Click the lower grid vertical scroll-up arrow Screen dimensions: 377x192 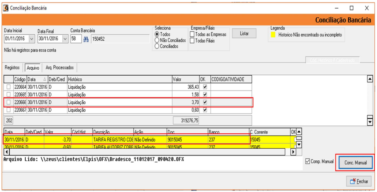299,131
